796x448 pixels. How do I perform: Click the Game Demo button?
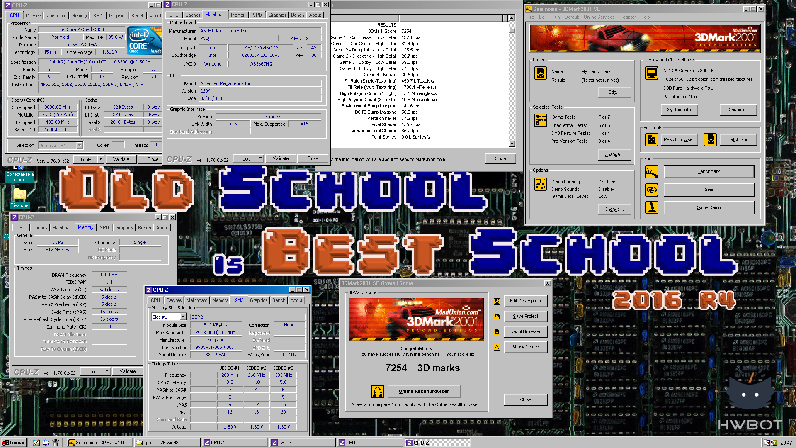[709, 207]
